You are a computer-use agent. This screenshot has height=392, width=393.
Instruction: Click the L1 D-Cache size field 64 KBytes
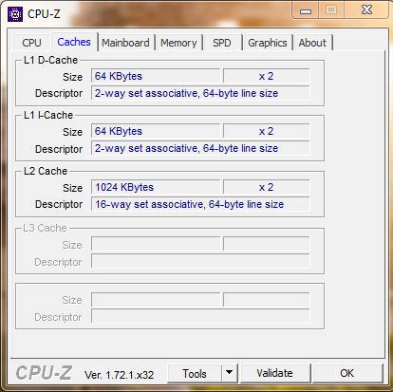tap(156, 76)
